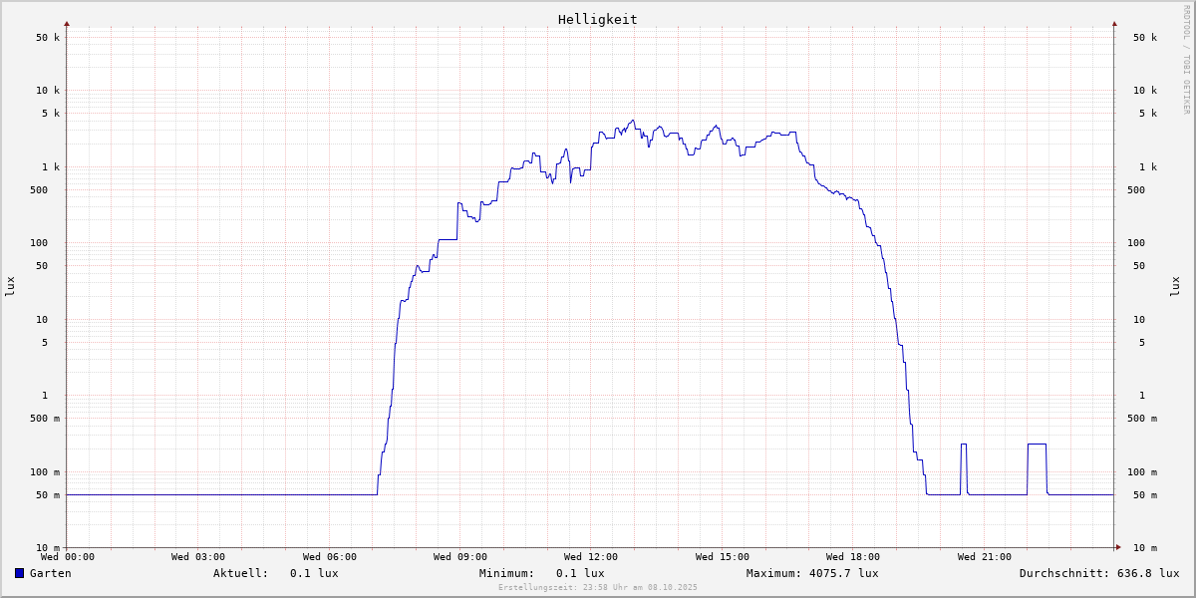Click the Wed 18:00 time axis label

click(852, 557)
